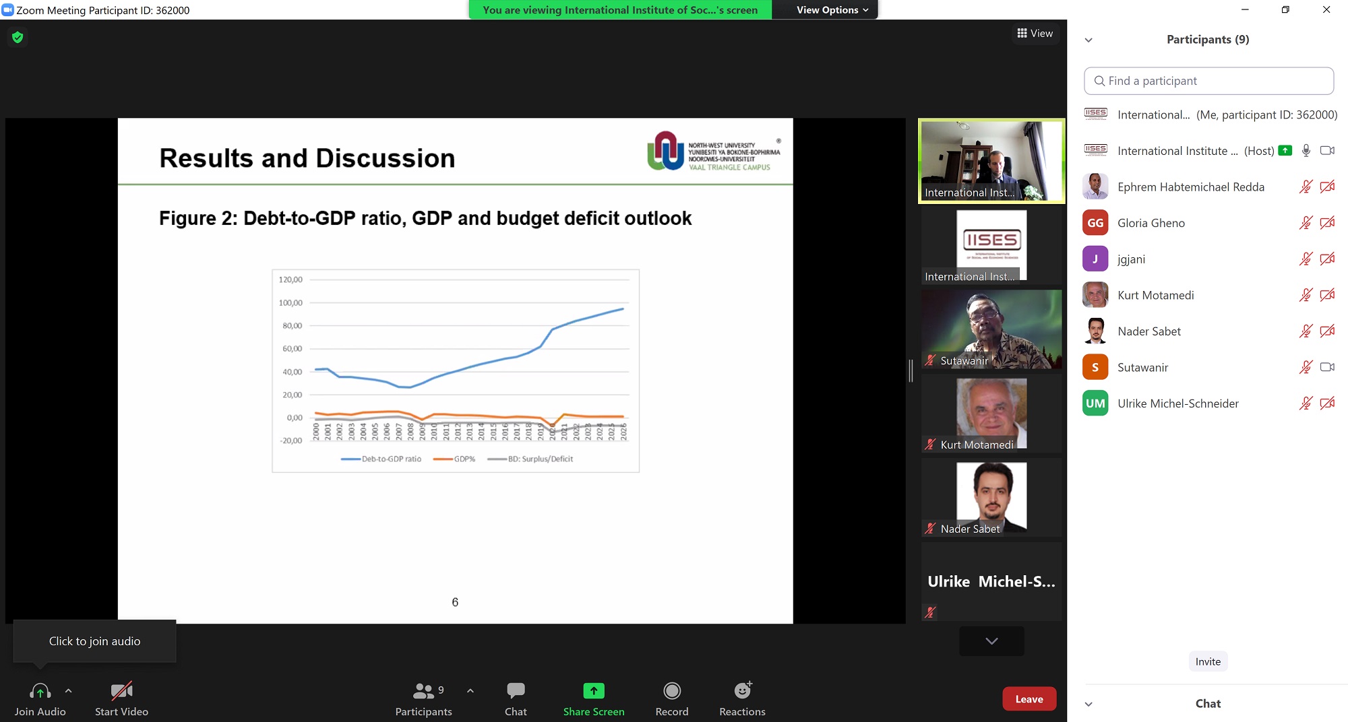The width and height of the screenshot is (1348, 722).
Task: Click the green Share Screen icon
Action: [594, 691]
